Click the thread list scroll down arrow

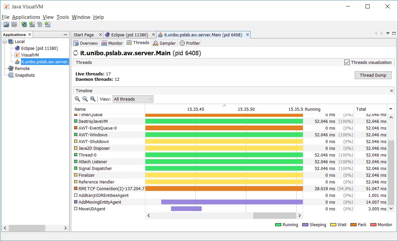[x=391, y=209]
